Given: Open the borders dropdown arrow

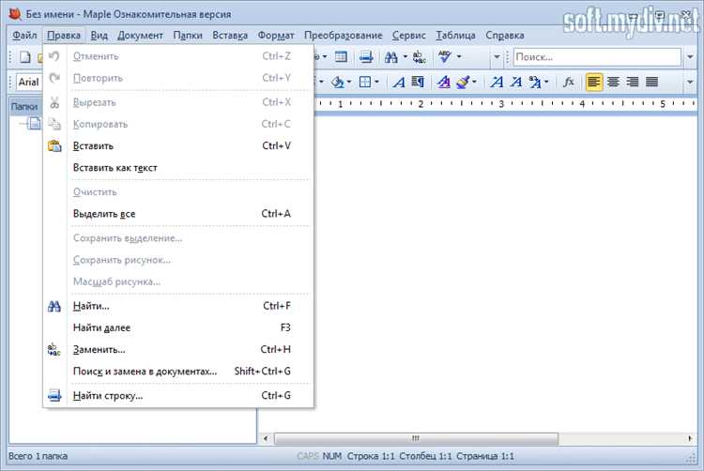Looking at the screenshot, I should tap(376, 82).
